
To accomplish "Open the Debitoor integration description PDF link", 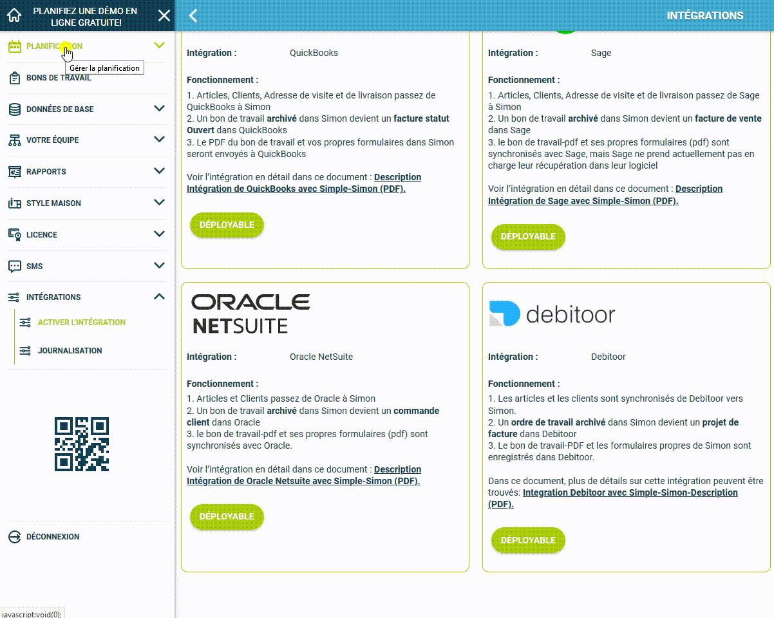I will pyautogui.click(x=613, y=498).
